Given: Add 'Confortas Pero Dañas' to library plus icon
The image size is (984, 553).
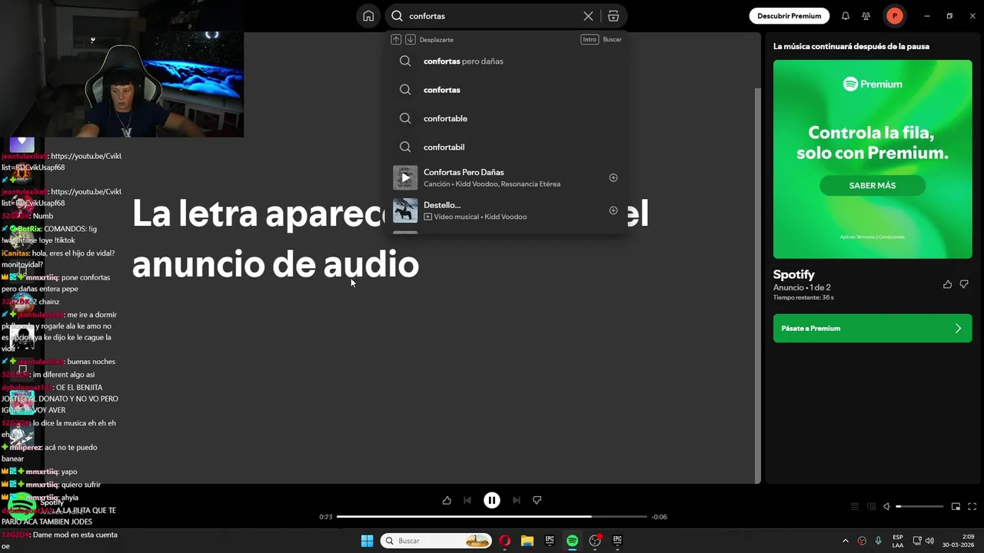Looking at the screenshot, I should coord(613,177).
